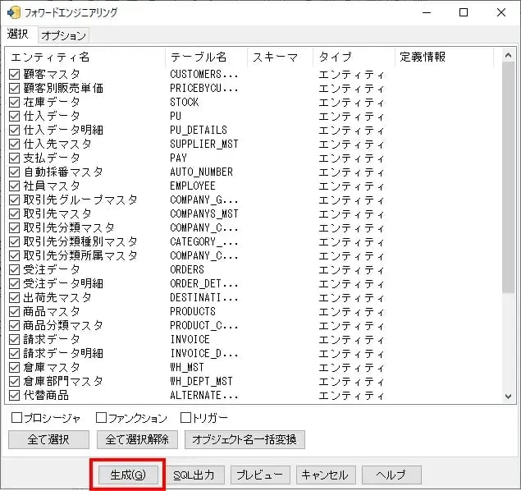Viewport: 521px width, 491px height.
Task: Open the ヘルプ help button
Action: pyautogui.click(x=391, y=475)
